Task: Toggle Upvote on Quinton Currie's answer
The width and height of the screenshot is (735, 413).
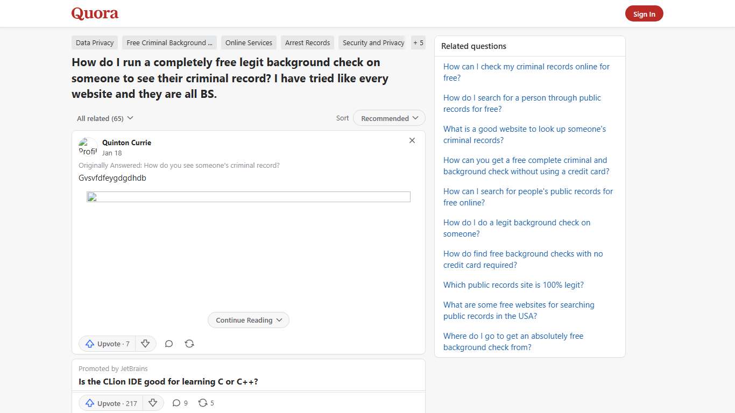Action: (107, 344)
